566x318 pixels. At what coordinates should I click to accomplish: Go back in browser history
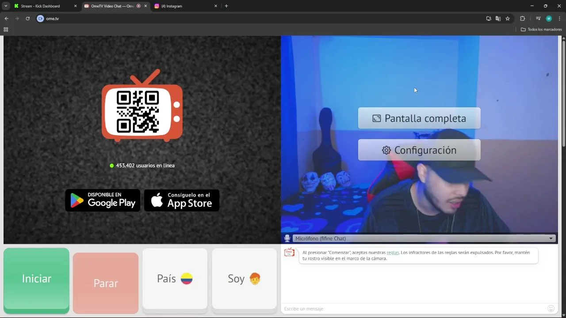tap(6, 19)
